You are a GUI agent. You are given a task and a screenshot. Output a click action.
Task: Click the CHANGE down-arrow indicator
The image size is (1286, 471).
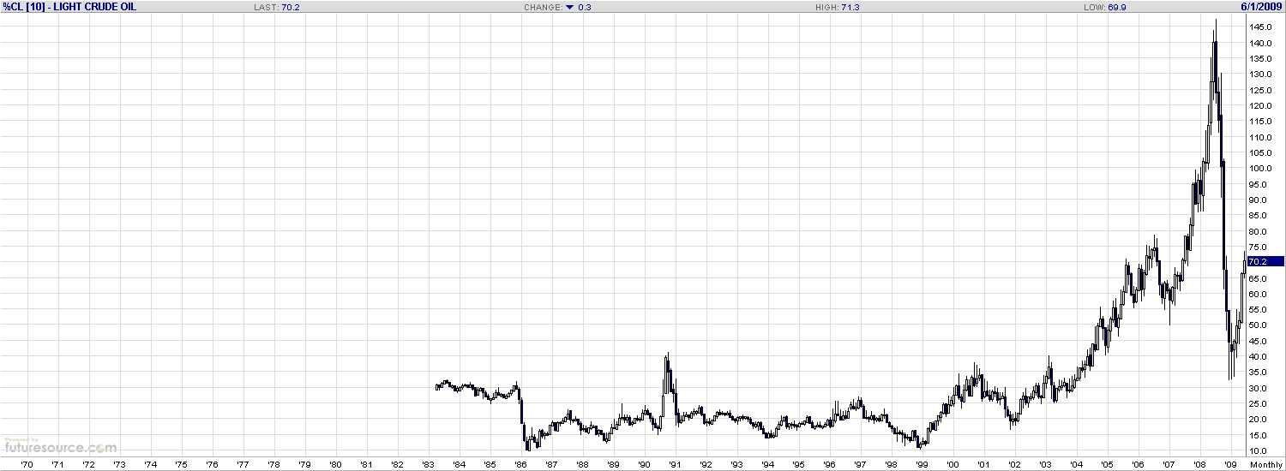pos(568,8)
